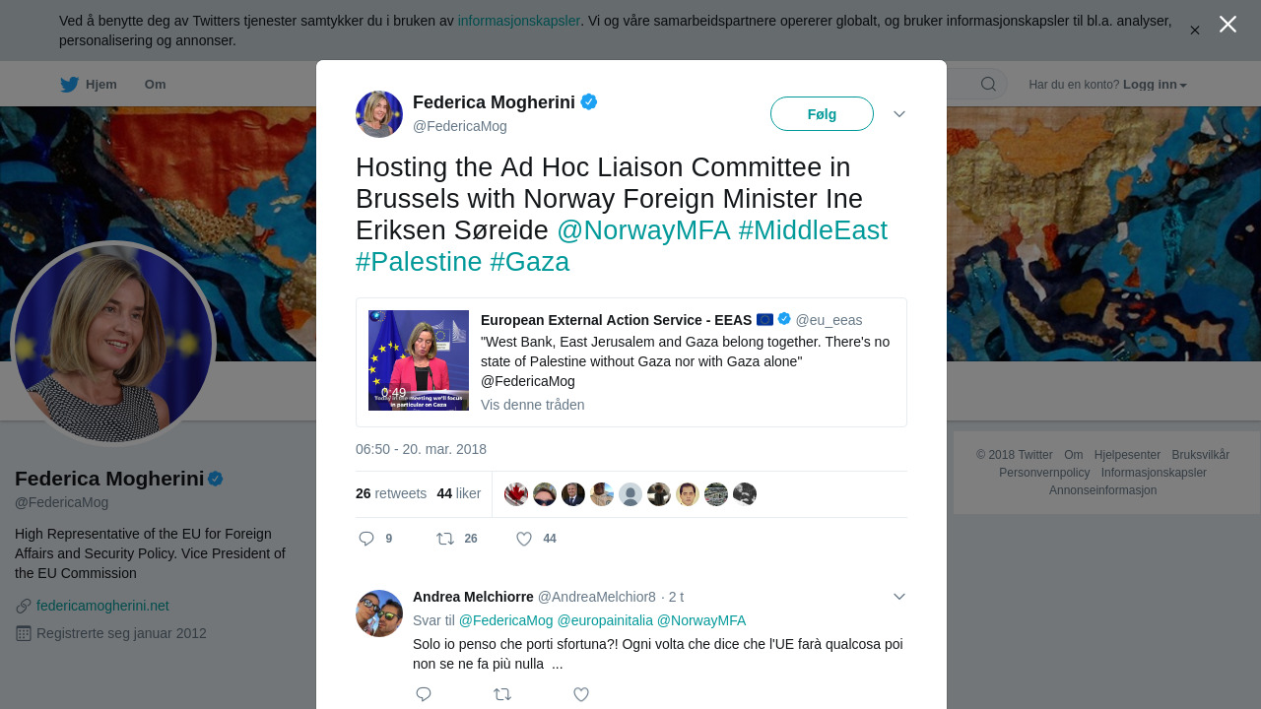Retweet Andrea Melchiorre's reply

502,694
